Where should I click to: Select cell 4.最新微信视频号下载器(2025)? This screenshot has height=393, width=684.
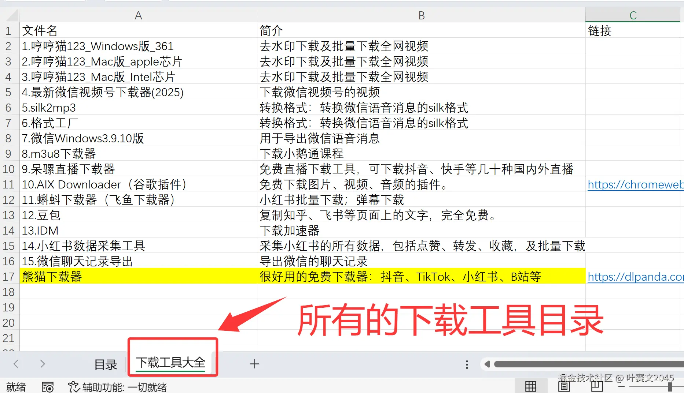click(x=138, y=92)
